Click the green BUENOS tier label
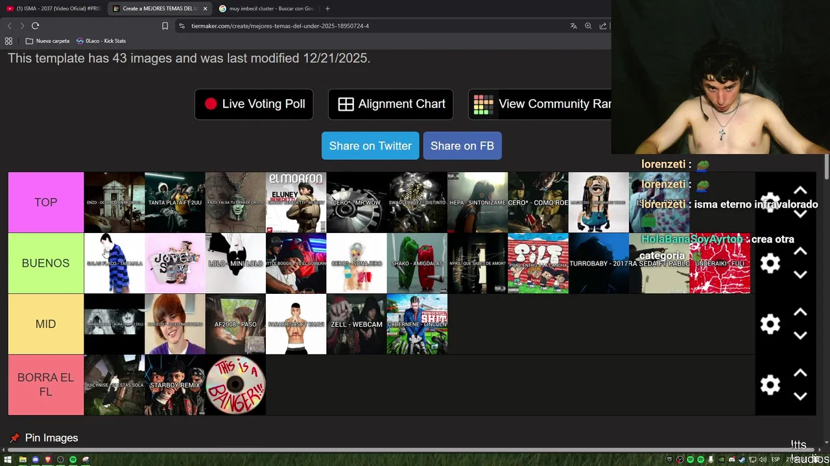 [x=46, y=263]
